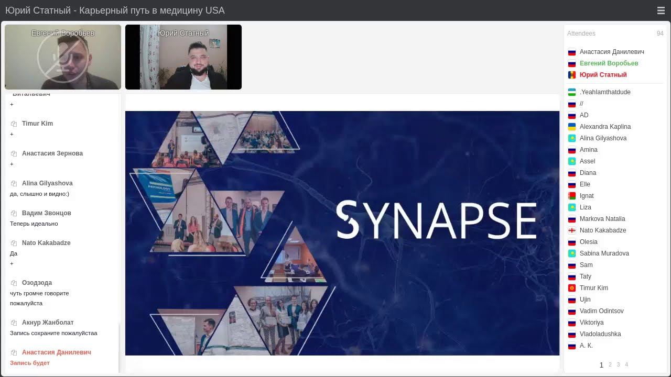Click the muted microphone icon on Евгений Воробьев video

(63, 57)
